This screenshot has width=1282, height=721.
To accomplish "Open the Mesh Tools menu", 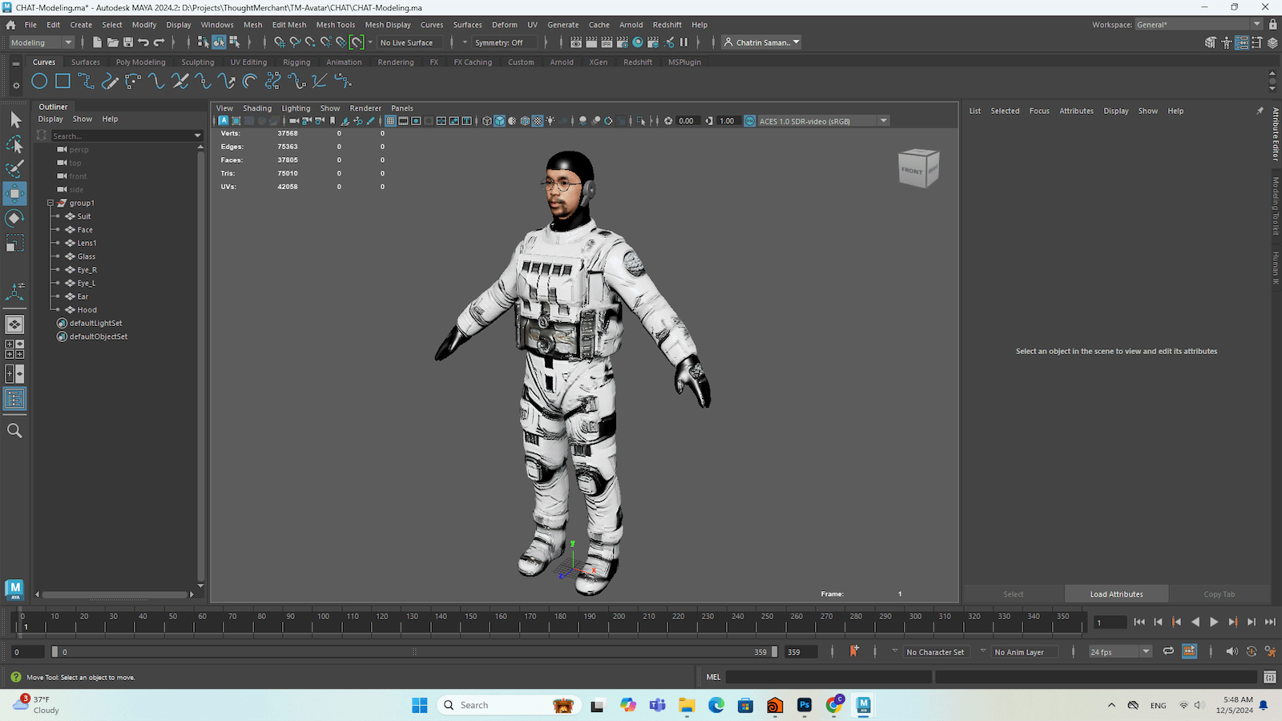I will (335, 25).
